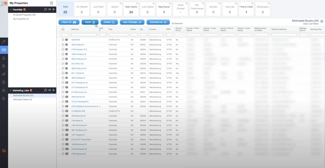Collapse the Marketing Lists section chevron
Screen dimensions: 325x168
coord(11,90)
